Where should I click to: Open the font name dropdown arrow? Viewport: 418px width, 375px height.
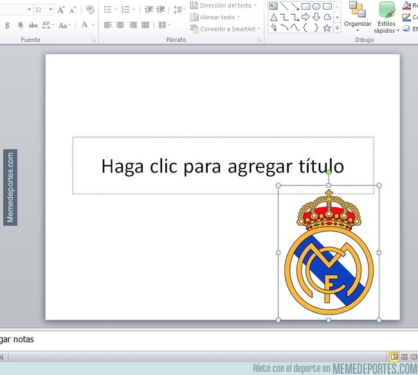coord(29,10)
